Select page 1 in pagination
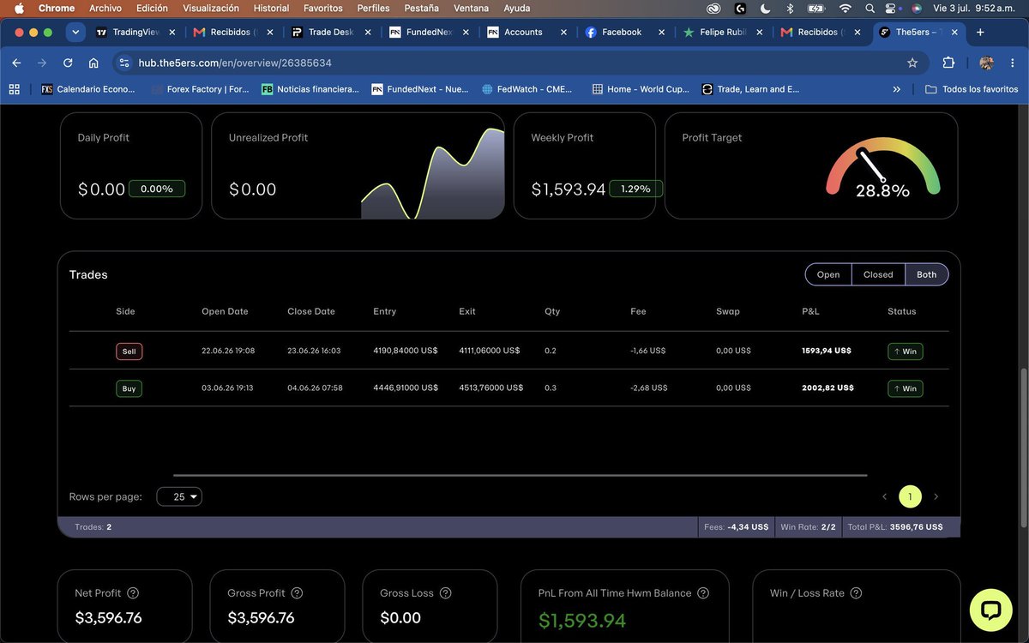The height and width of the screenshot is (643, 1029). point(910,496)
